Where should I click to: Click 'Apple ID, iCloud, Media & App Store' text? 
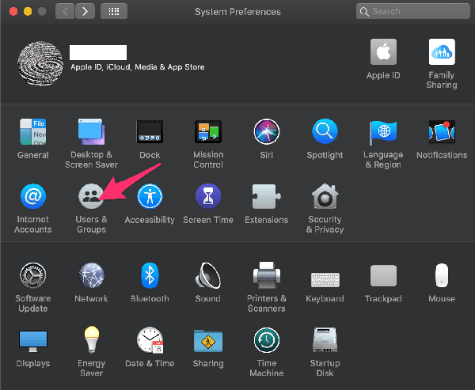coord(138,67)
